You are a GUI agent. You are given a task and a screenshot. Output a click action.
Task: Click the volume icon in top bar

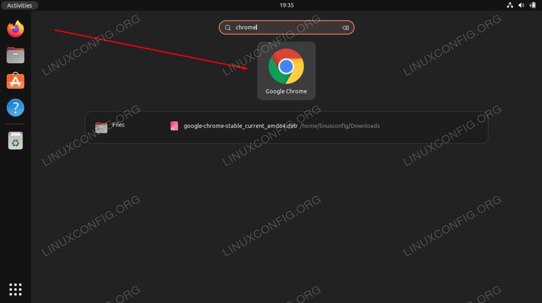521,5
